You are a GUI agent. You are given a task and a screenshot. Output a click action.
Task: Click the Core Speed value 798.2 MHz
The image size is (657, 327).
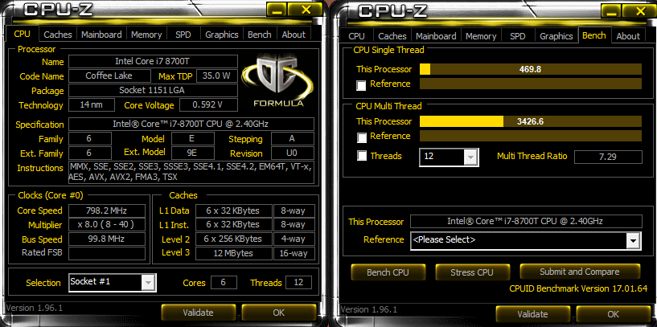[x=107, y=211]
